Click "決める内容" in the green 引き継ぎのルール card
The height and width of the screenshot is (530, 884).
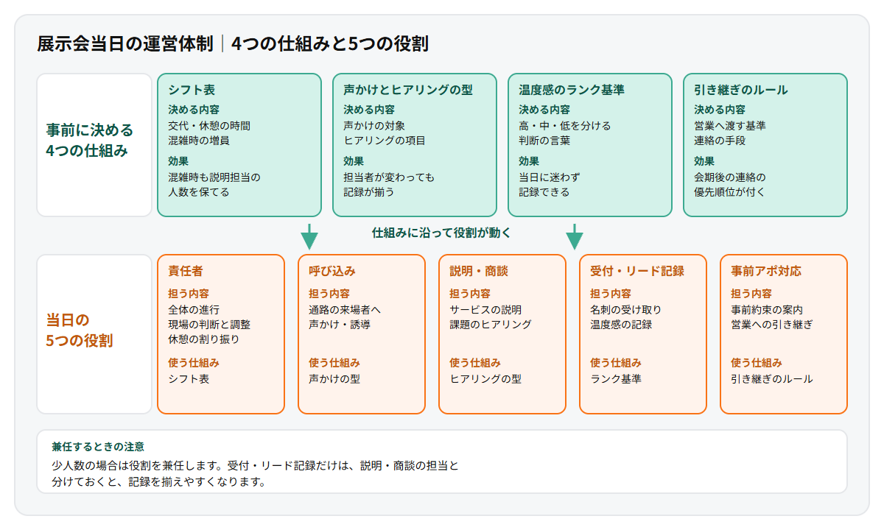click(720, 110)
